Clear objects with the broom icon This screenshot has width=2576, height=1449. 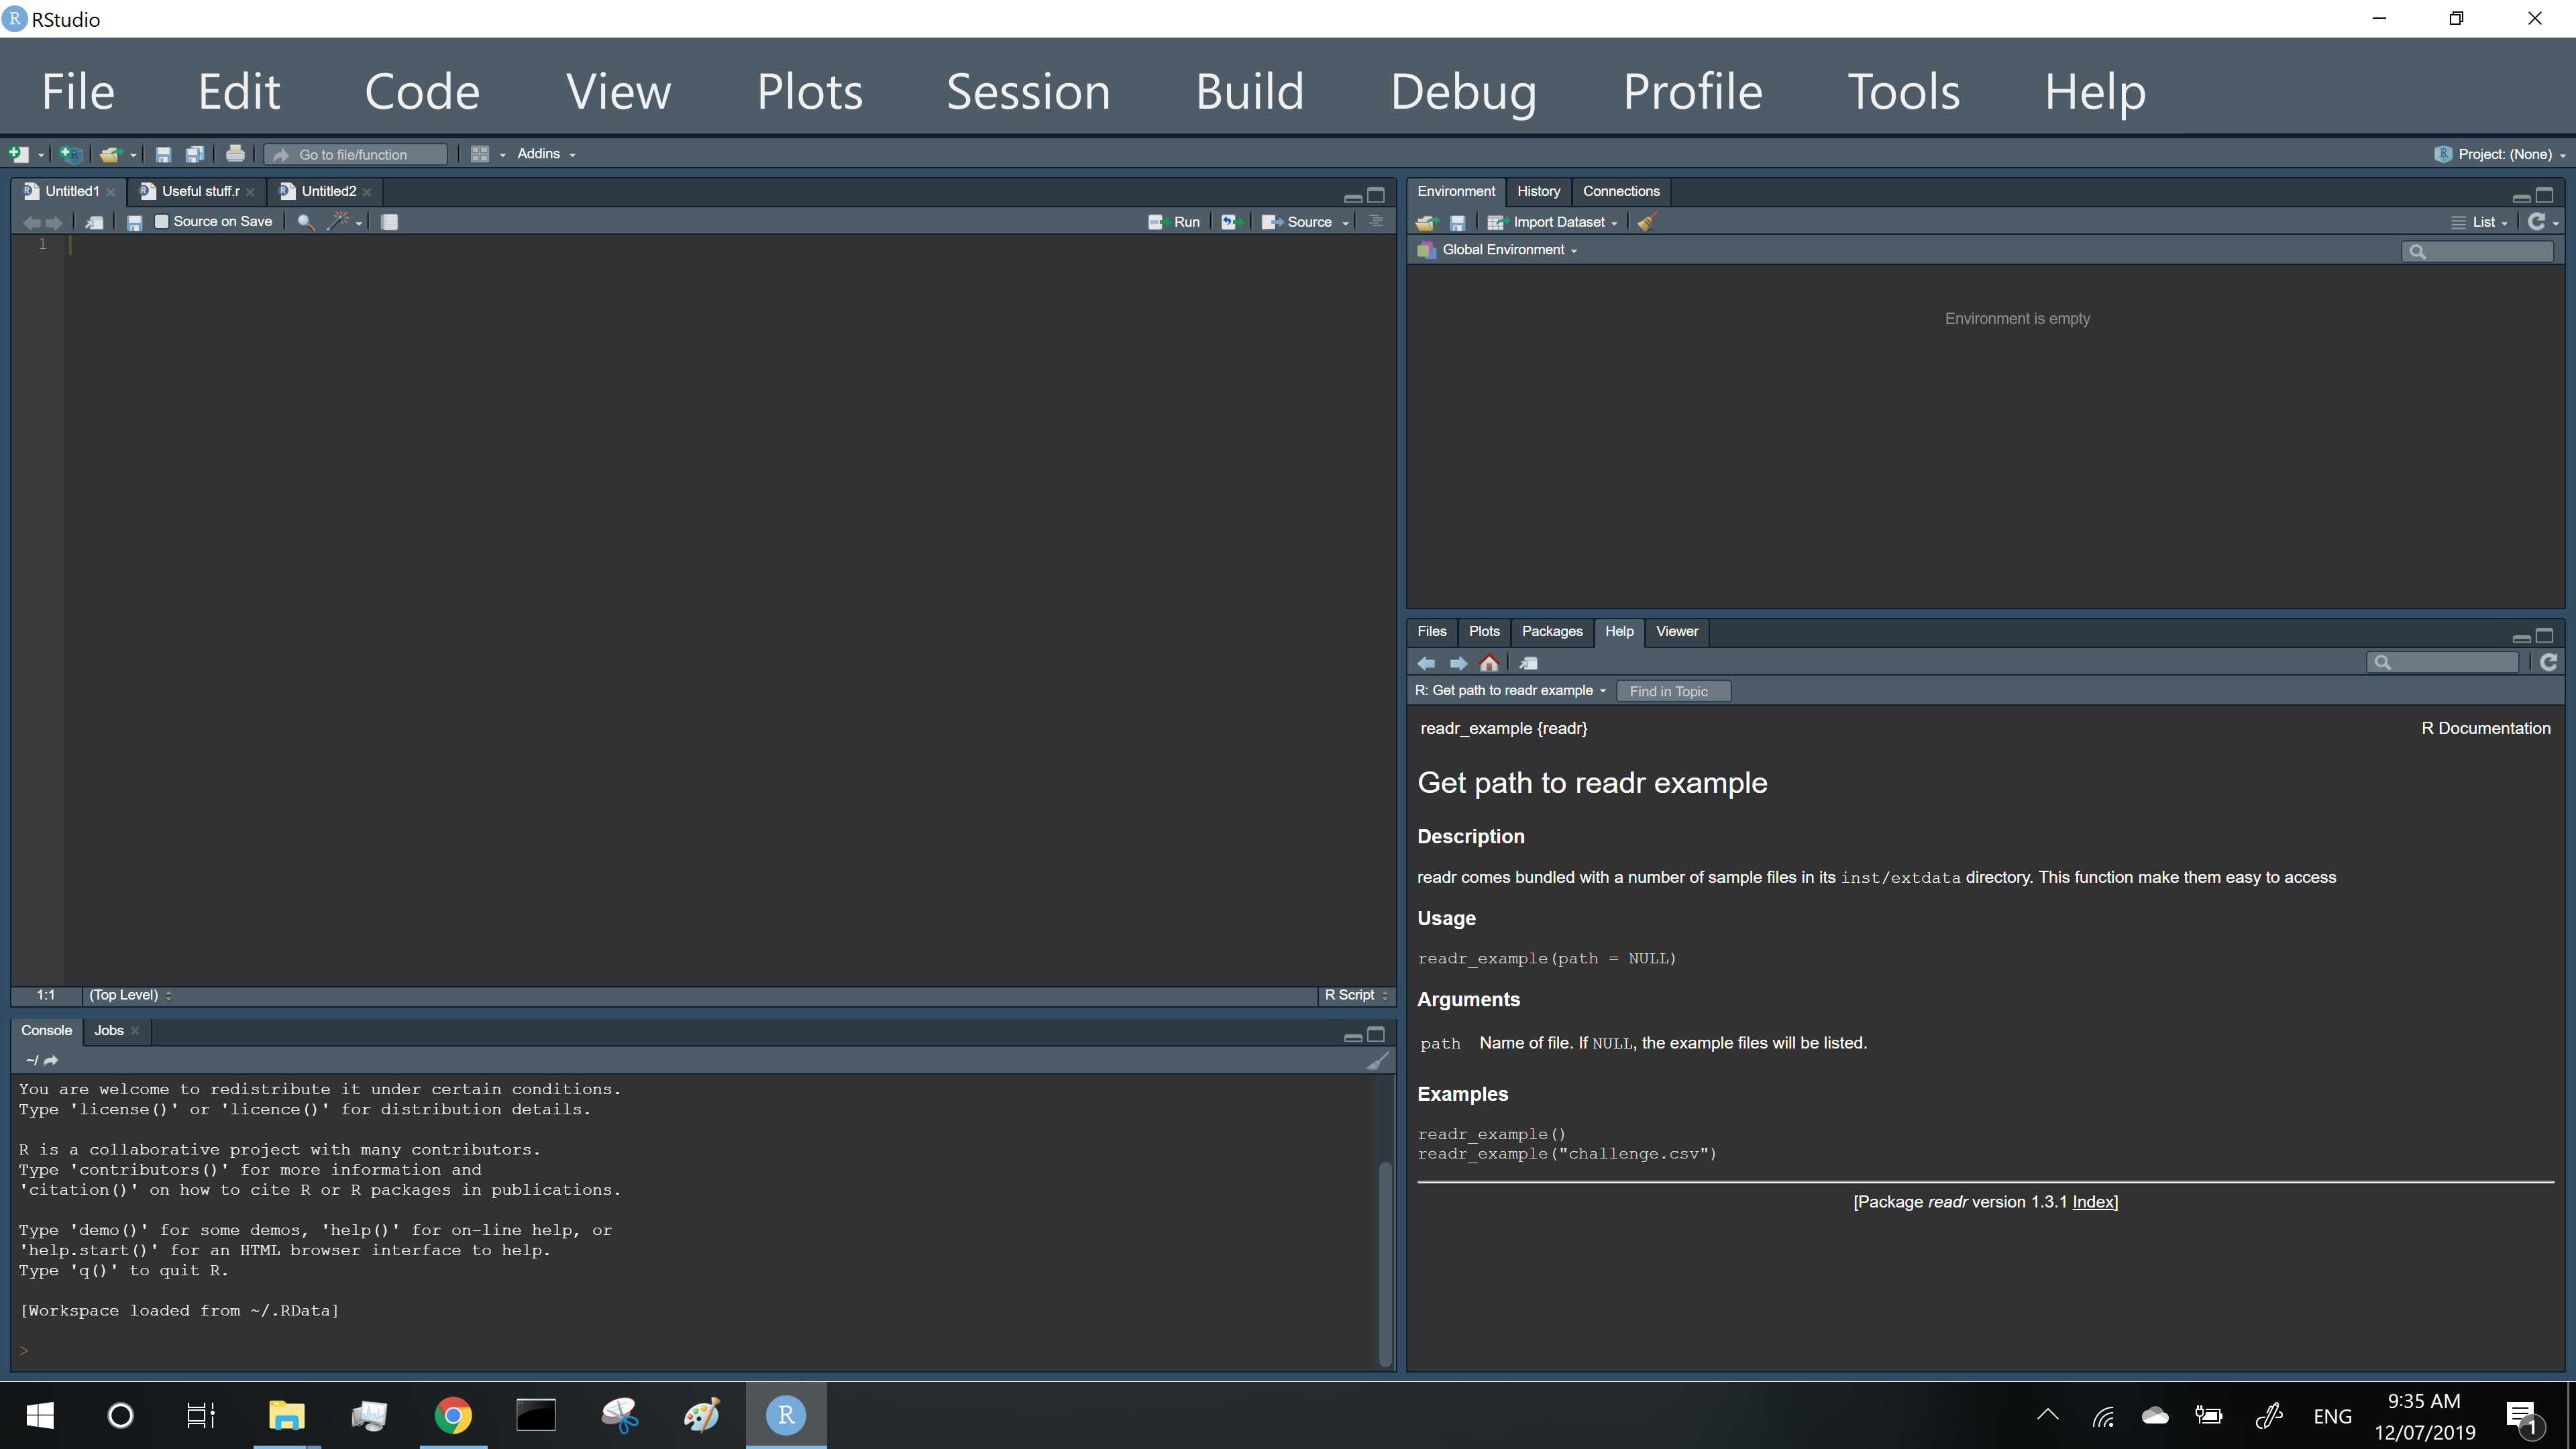pos(1646,222)
